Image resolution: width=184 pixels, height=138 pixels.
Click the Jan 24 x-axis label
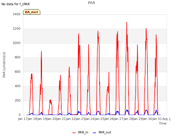[x=90, y=119]
